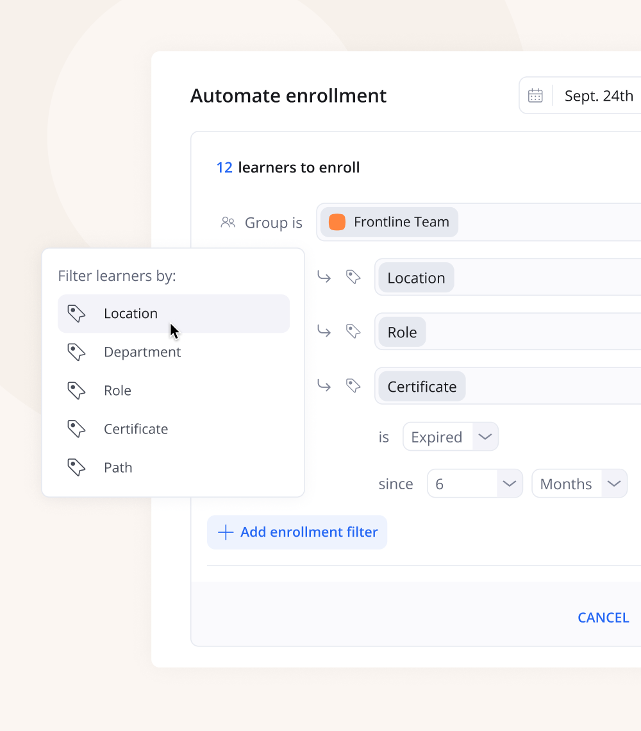Click the tag icon next to Role filter row
This screenshot has width=641, height=731.
pos(354,332)
